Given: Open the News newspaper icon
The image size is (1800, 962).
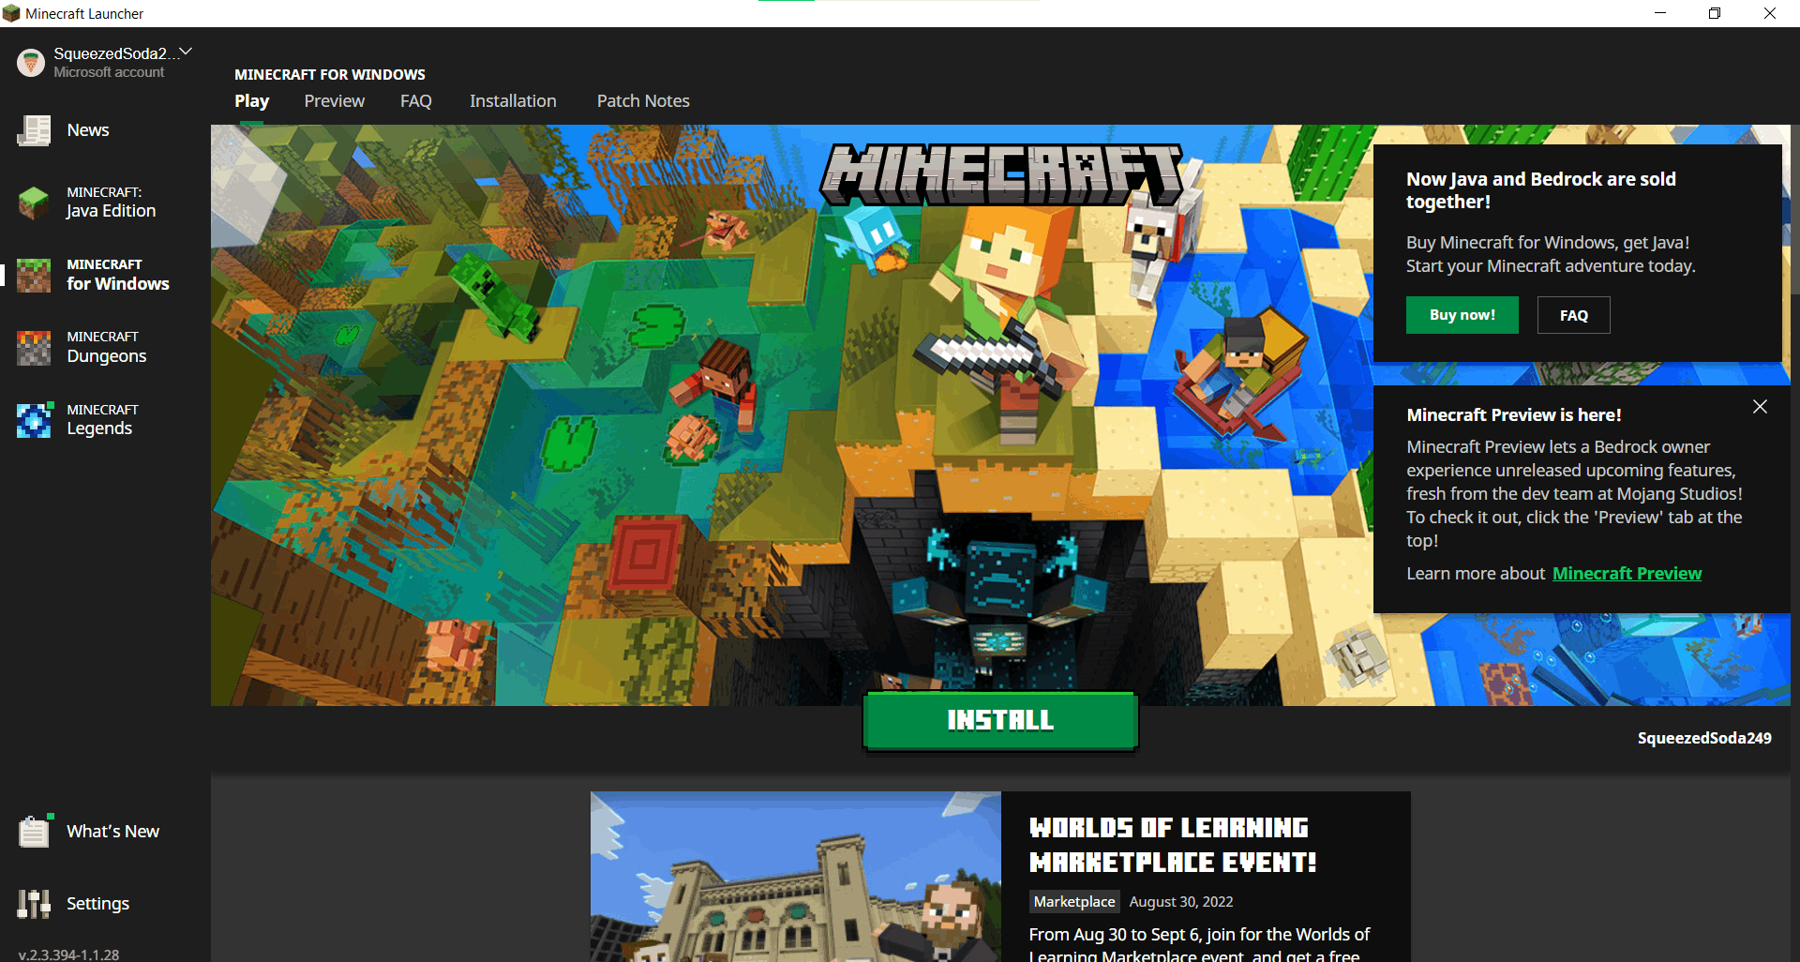Looking at the screenshot, I should (34, 130).
